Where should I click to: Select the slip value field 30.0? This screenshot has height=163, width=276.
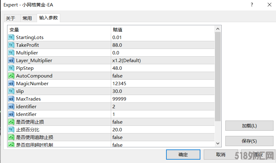click(117, 91)
